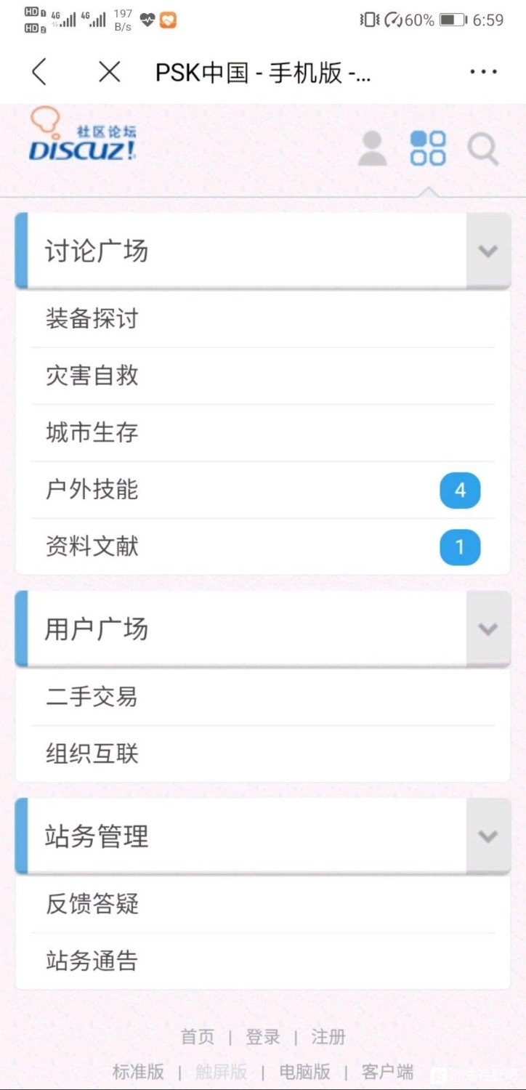Collapse the 站务管理 section chevron
This screenshot has width=526, height=1090.
[488, 836]
